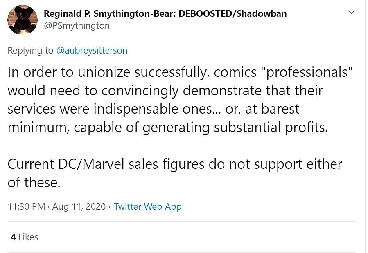Click the word "professionals" in the tweet
This screenshot has height=253, width=368.
pyautogui.click(x=307, y=72)
